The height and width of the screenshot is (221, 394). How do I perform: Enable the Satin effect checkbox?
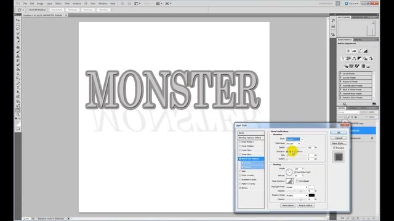(x=240, y=171)
